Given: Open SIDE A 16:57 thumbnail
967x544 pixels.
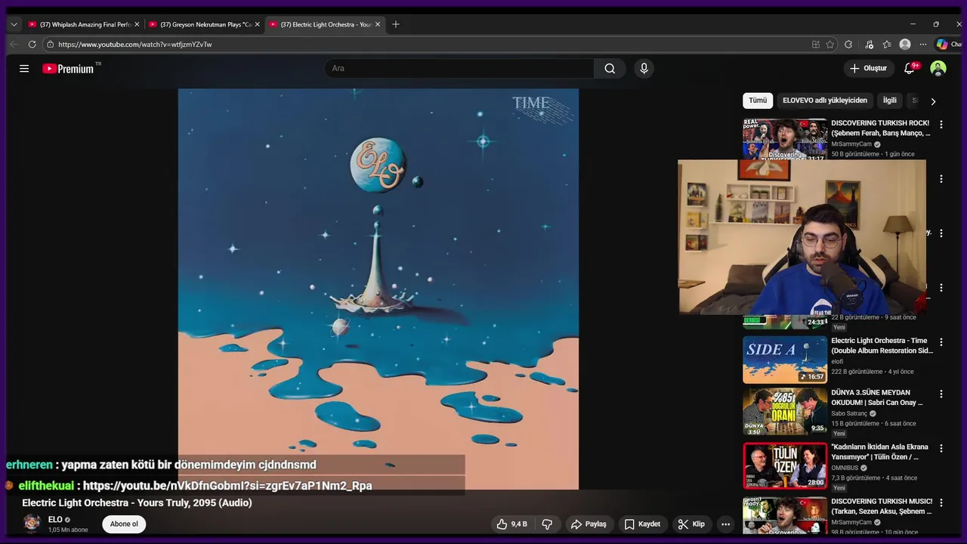Looking at the screenshot, I should pos(785,360).
